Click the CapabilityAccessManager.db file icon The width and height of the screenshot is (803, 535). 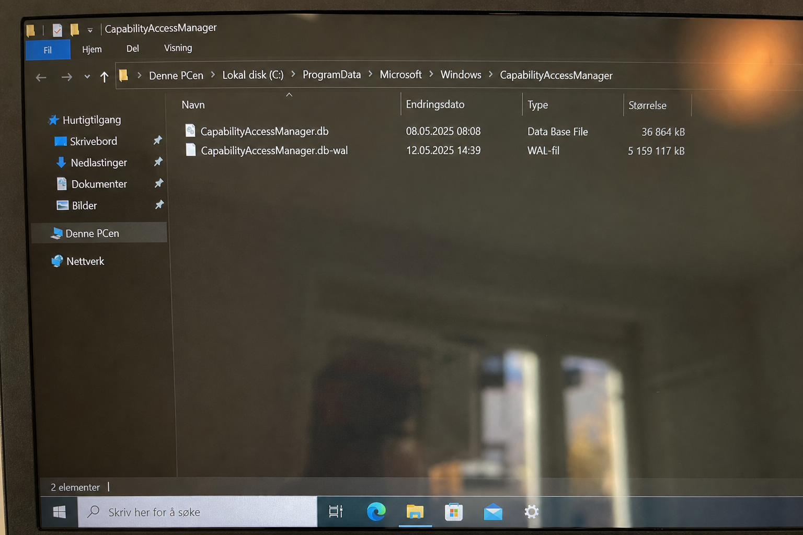(190, 131)
